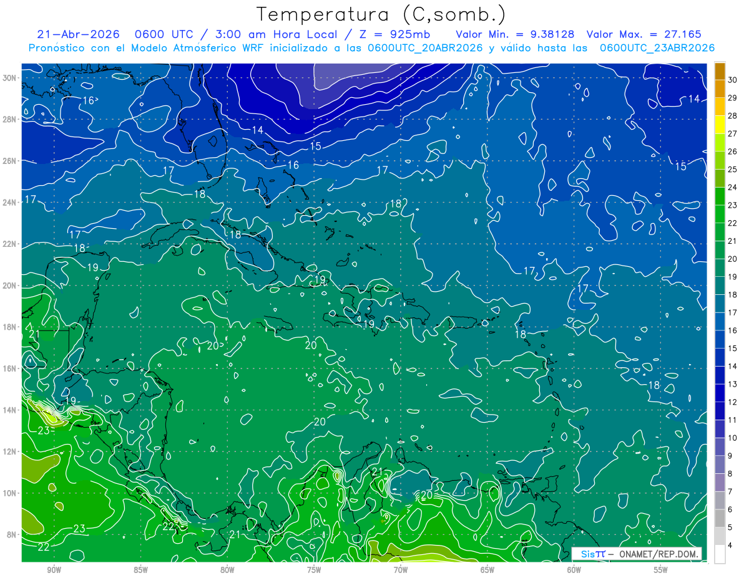749x578 pixels.
Task: Click the 55W longitude tick label
Action: (660, 570)
